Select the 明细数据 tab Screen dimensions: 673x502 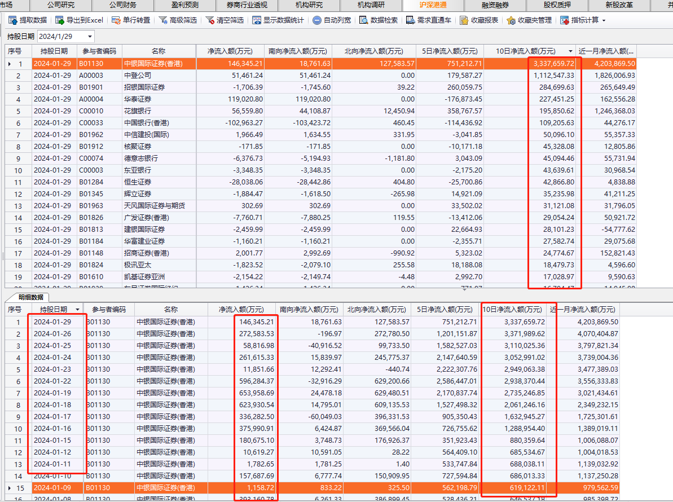pyautogui.click(x=31, y=297)
